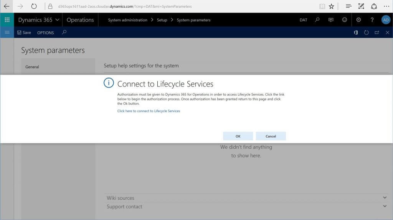Open the app launcher waffle icon
Viewport: 393px width, 220px height.
[x=7, y=20]
